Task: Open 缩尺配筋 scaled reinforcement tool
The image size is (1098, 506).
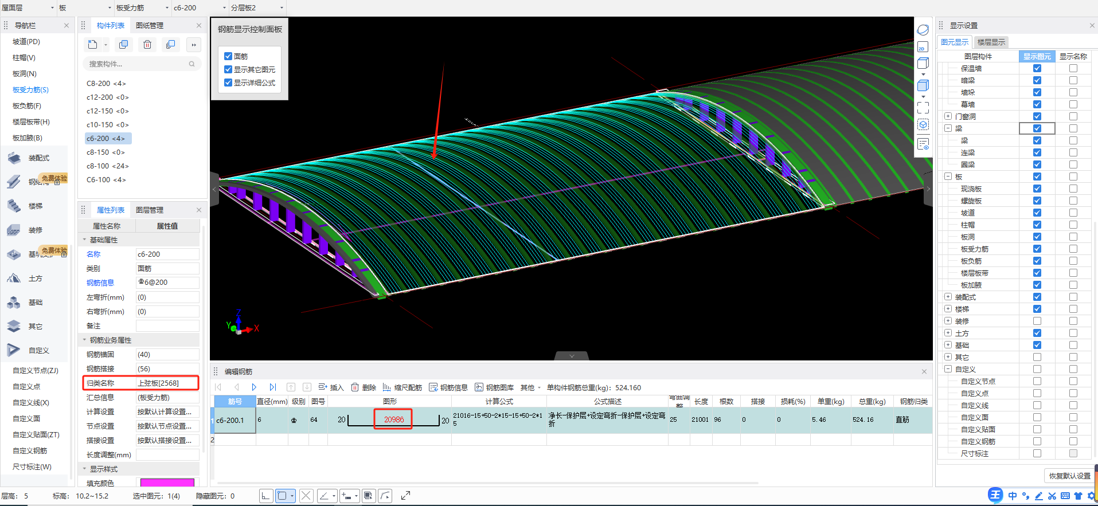Action: coord(402,387)
